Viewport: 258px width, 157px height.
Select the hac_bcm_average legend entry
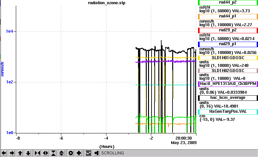point(228,98)
